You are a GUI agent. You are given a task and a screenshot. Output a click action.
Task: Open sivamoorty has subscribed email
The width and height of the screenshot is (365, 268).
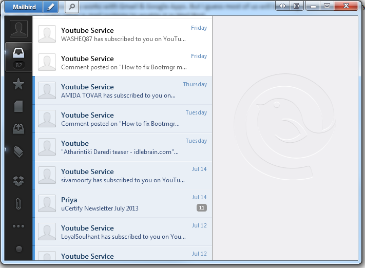click(123, 175)
